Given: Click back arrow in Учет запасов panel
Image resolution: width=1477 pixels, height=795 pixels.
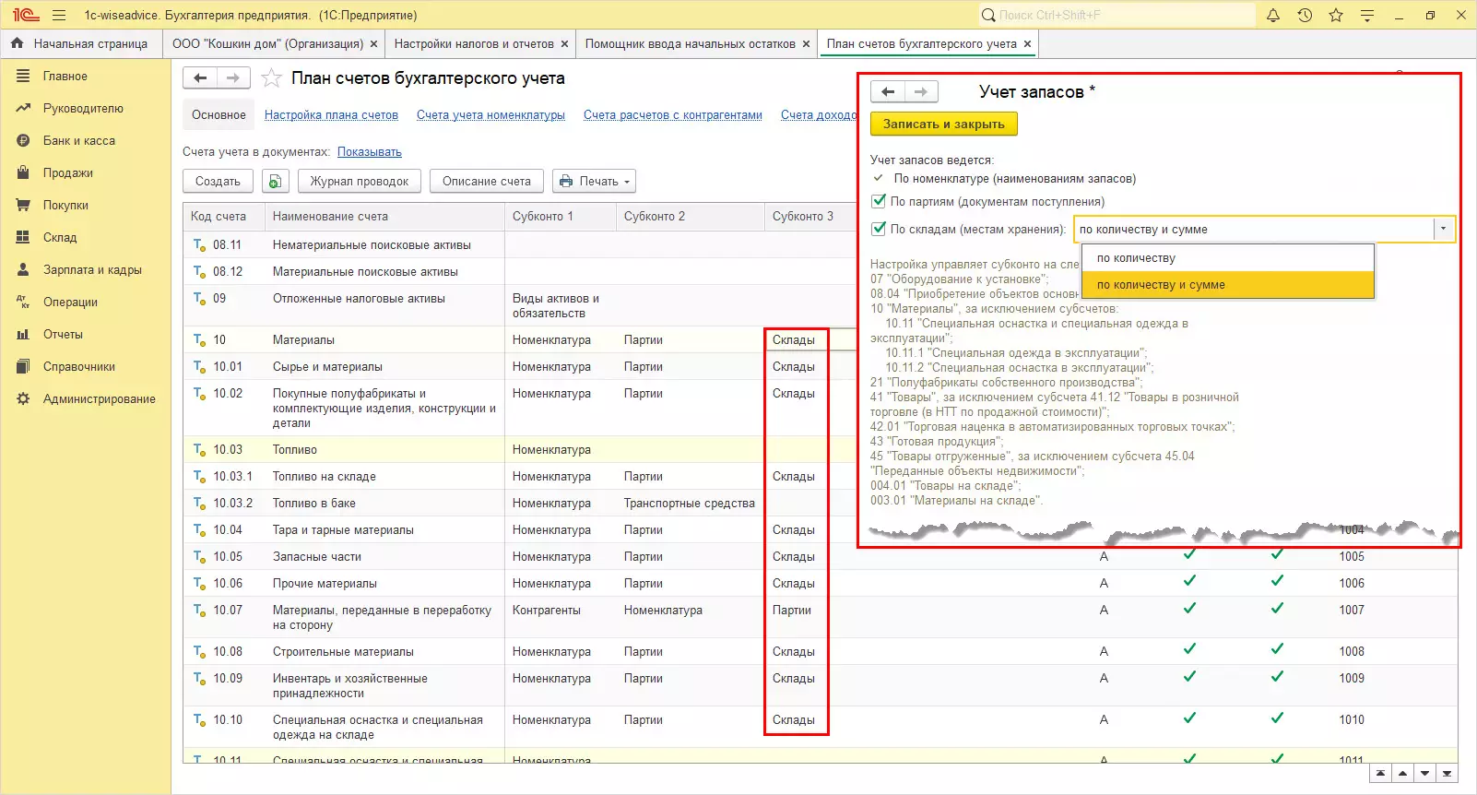Looking at the screenshot, I should pos(888,91).
